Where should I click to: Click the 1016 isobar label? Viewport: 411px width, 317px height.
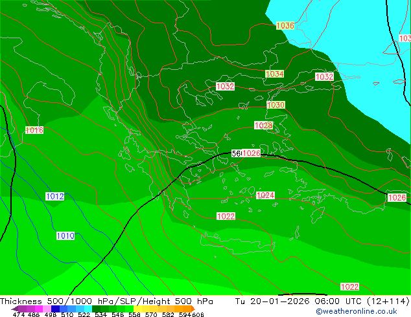pos(34,130)
